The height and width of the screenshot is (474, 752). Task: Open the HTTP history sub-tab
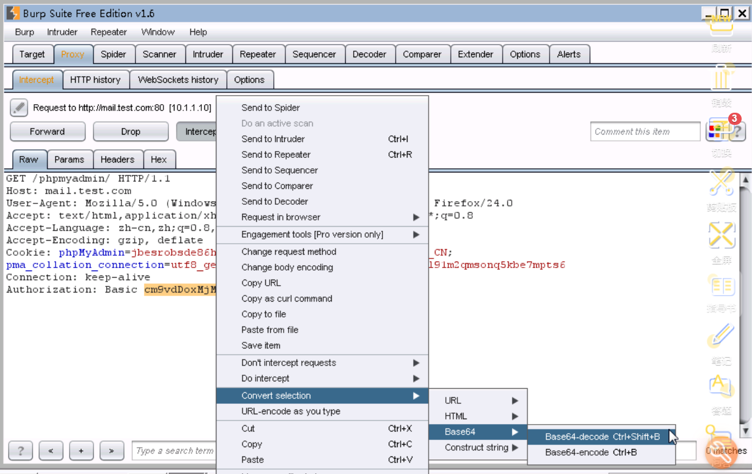pyautogui.click(x=95, y=80)
